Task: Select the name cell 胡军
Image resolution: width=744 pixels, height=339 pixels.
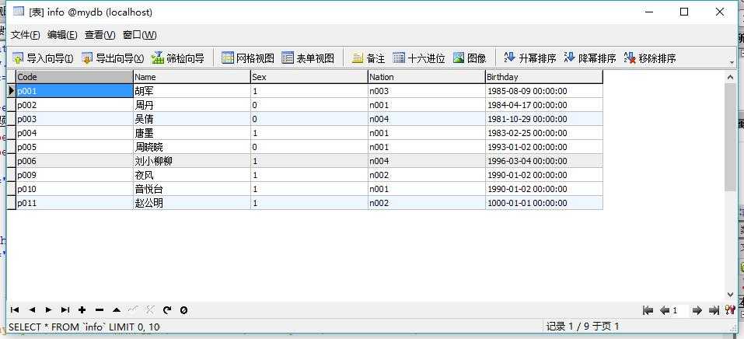Action: coord(192,91)
